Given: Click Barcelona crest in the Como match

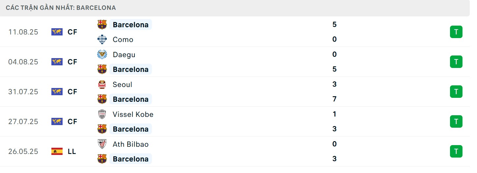Looking at the screenshot, I should point(102,25).
